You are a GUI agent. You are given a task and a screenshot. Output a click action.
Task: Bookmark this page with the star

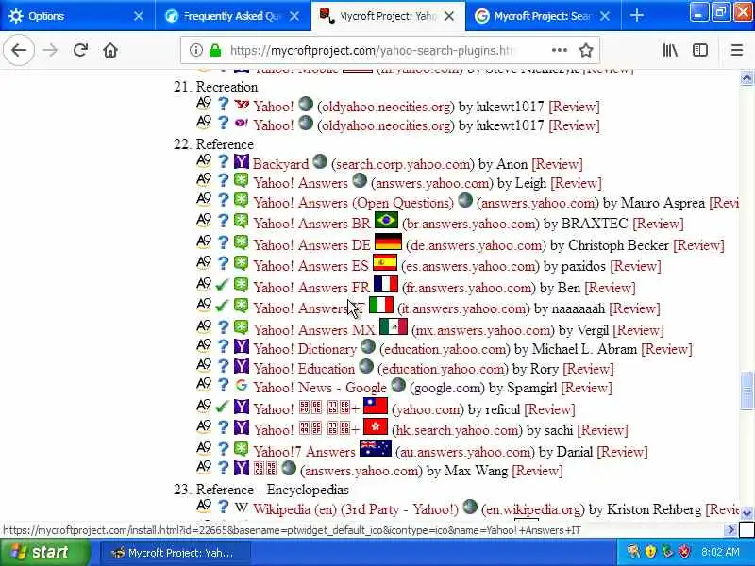coord(585,50)
